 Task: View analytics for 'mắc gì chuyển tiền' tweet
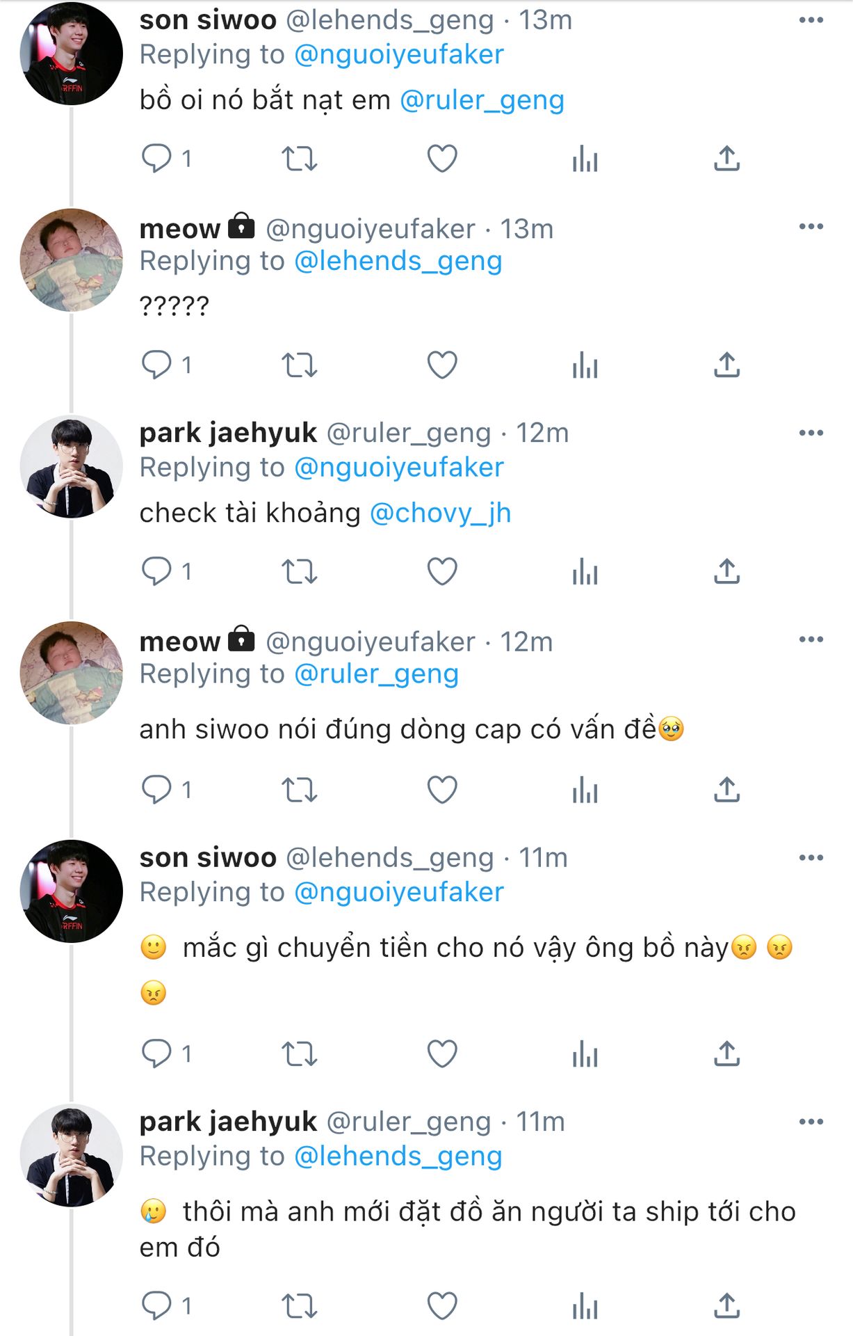tap(585, 1054)
